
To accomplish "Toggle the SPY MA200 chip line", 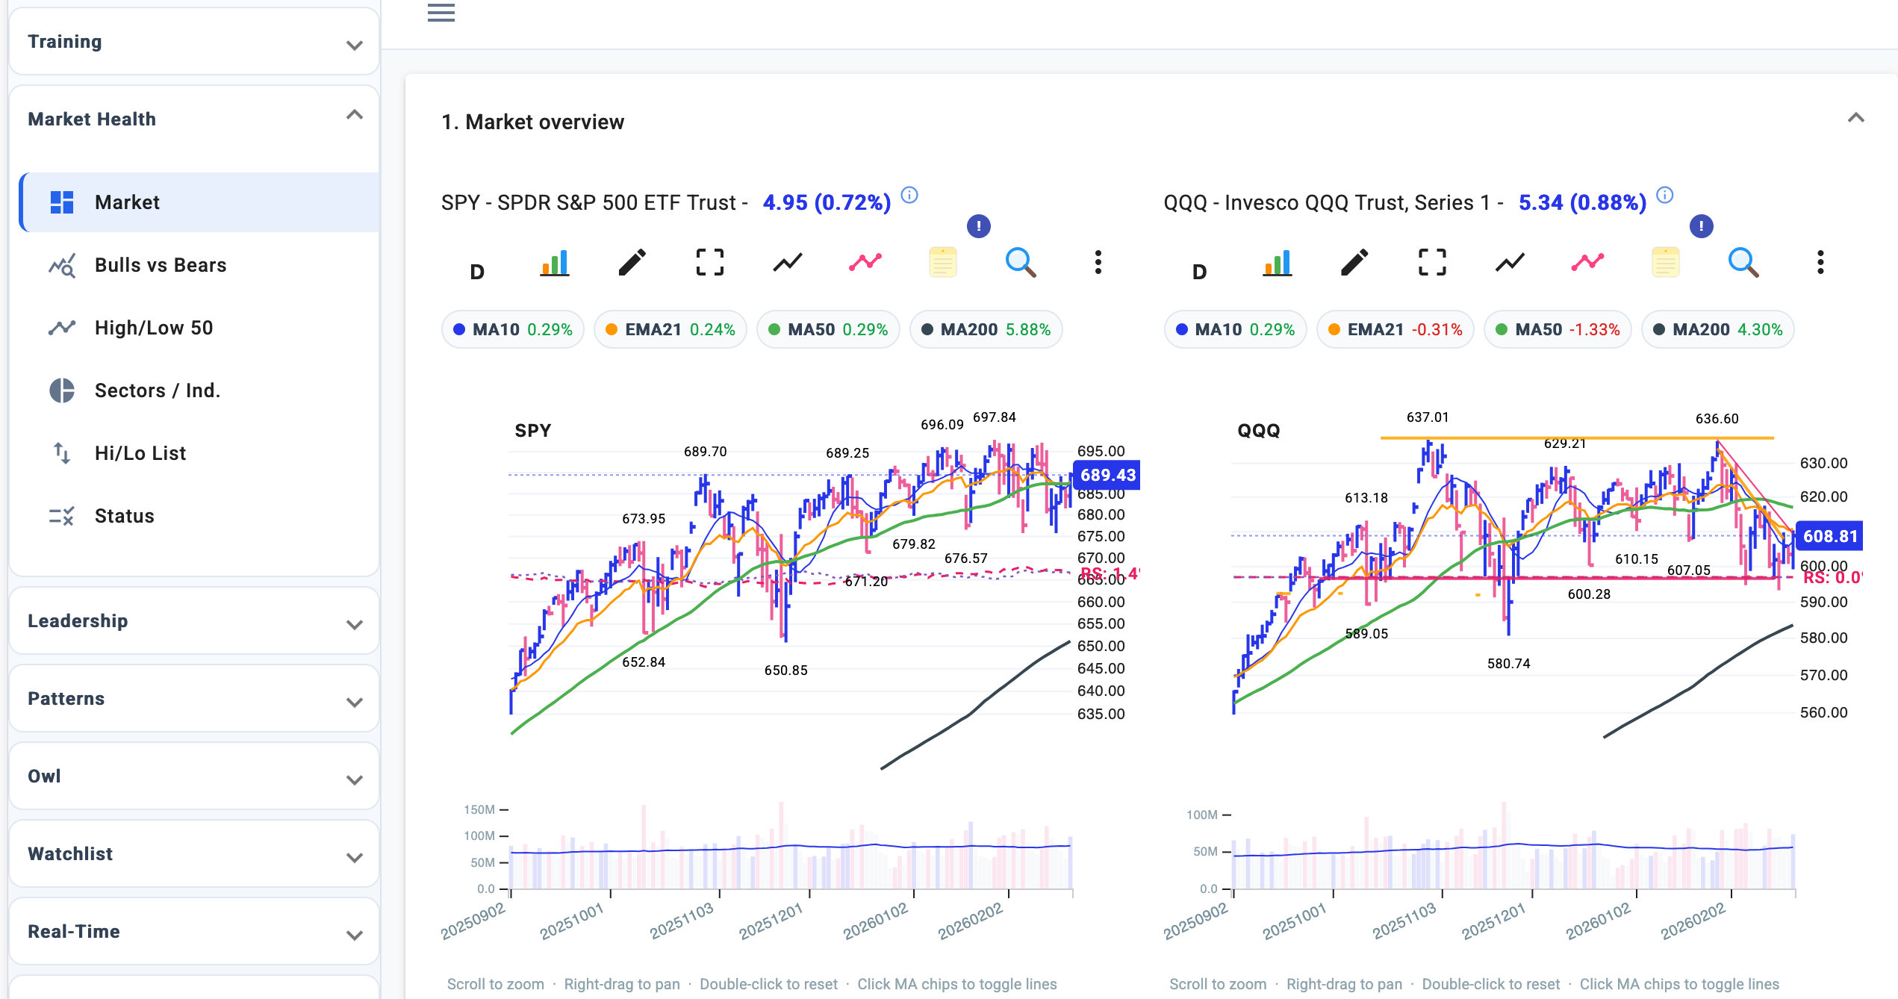I will (x=986, y=329).
